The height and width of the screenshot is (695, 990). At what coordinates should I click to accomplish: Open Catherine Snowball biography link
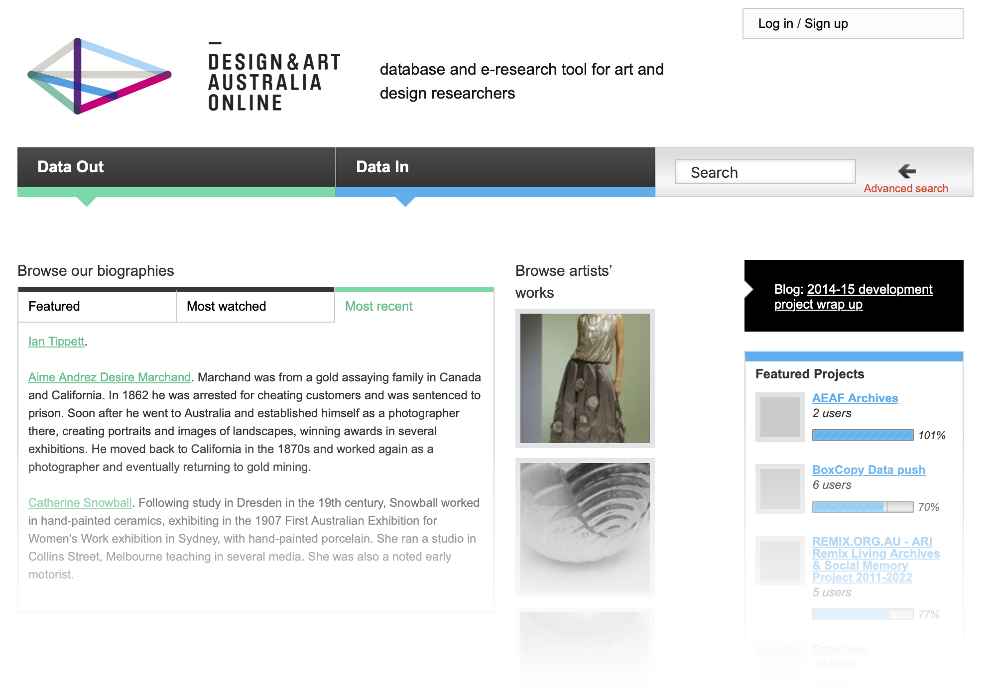80,503
